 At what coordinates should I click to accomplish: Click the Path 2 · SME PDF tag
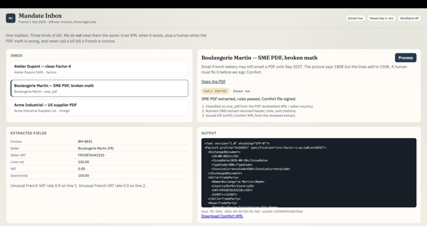pos(215,91)
